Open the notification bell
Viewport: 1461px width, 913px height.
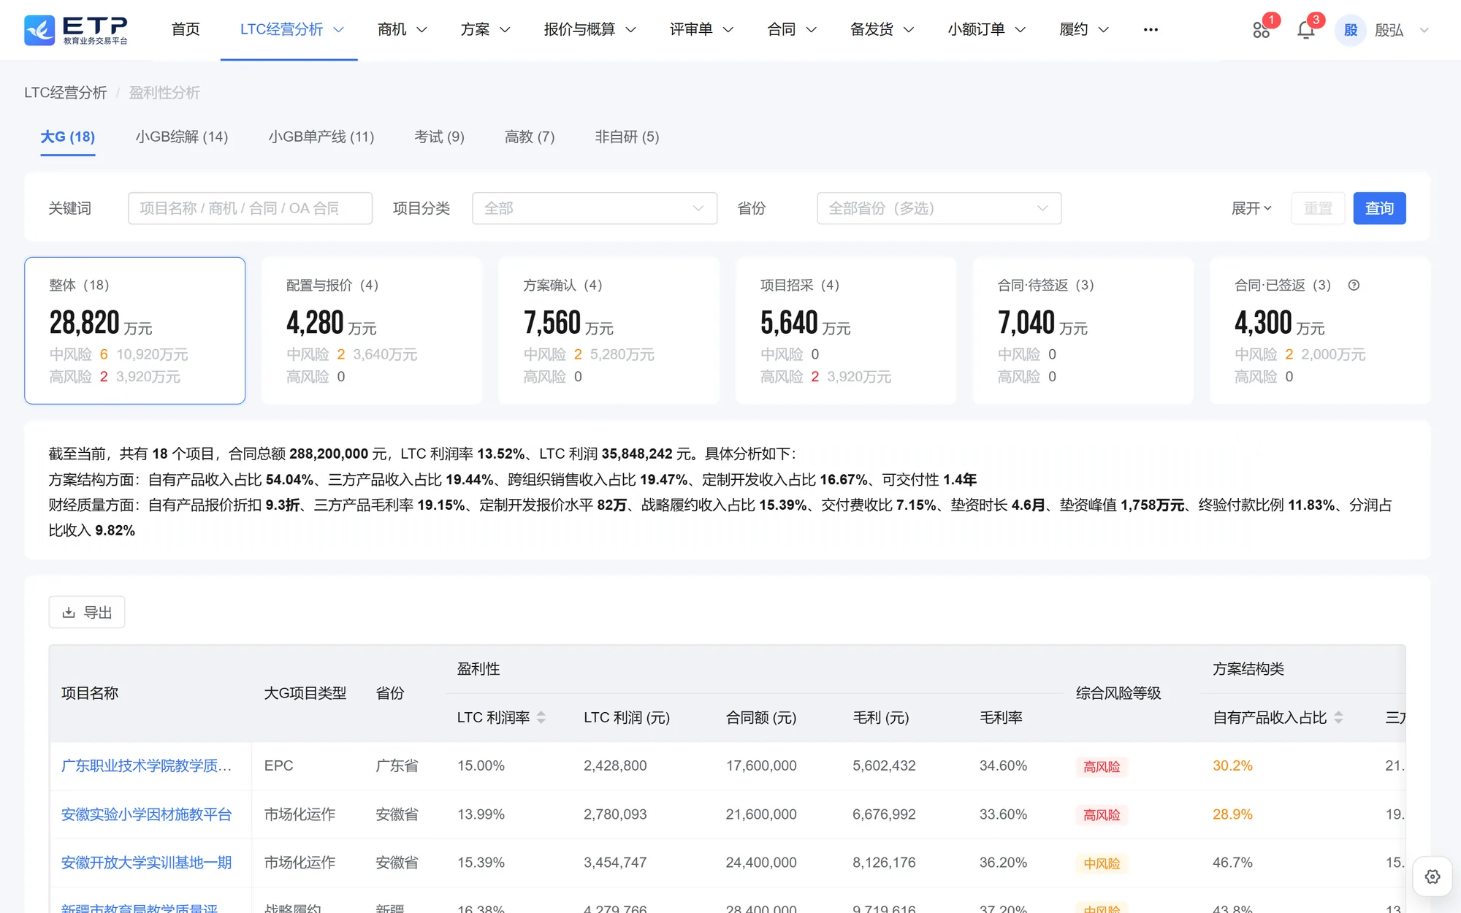click(x=1305, y=30)
